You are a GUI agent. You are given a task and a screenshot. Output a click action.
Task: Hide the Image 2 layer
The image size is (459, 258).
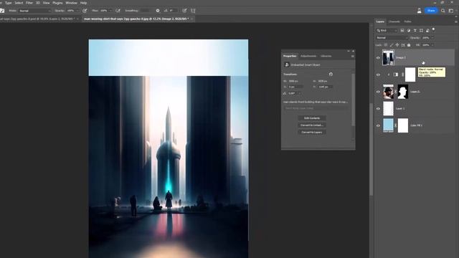[x=378, y=57]
